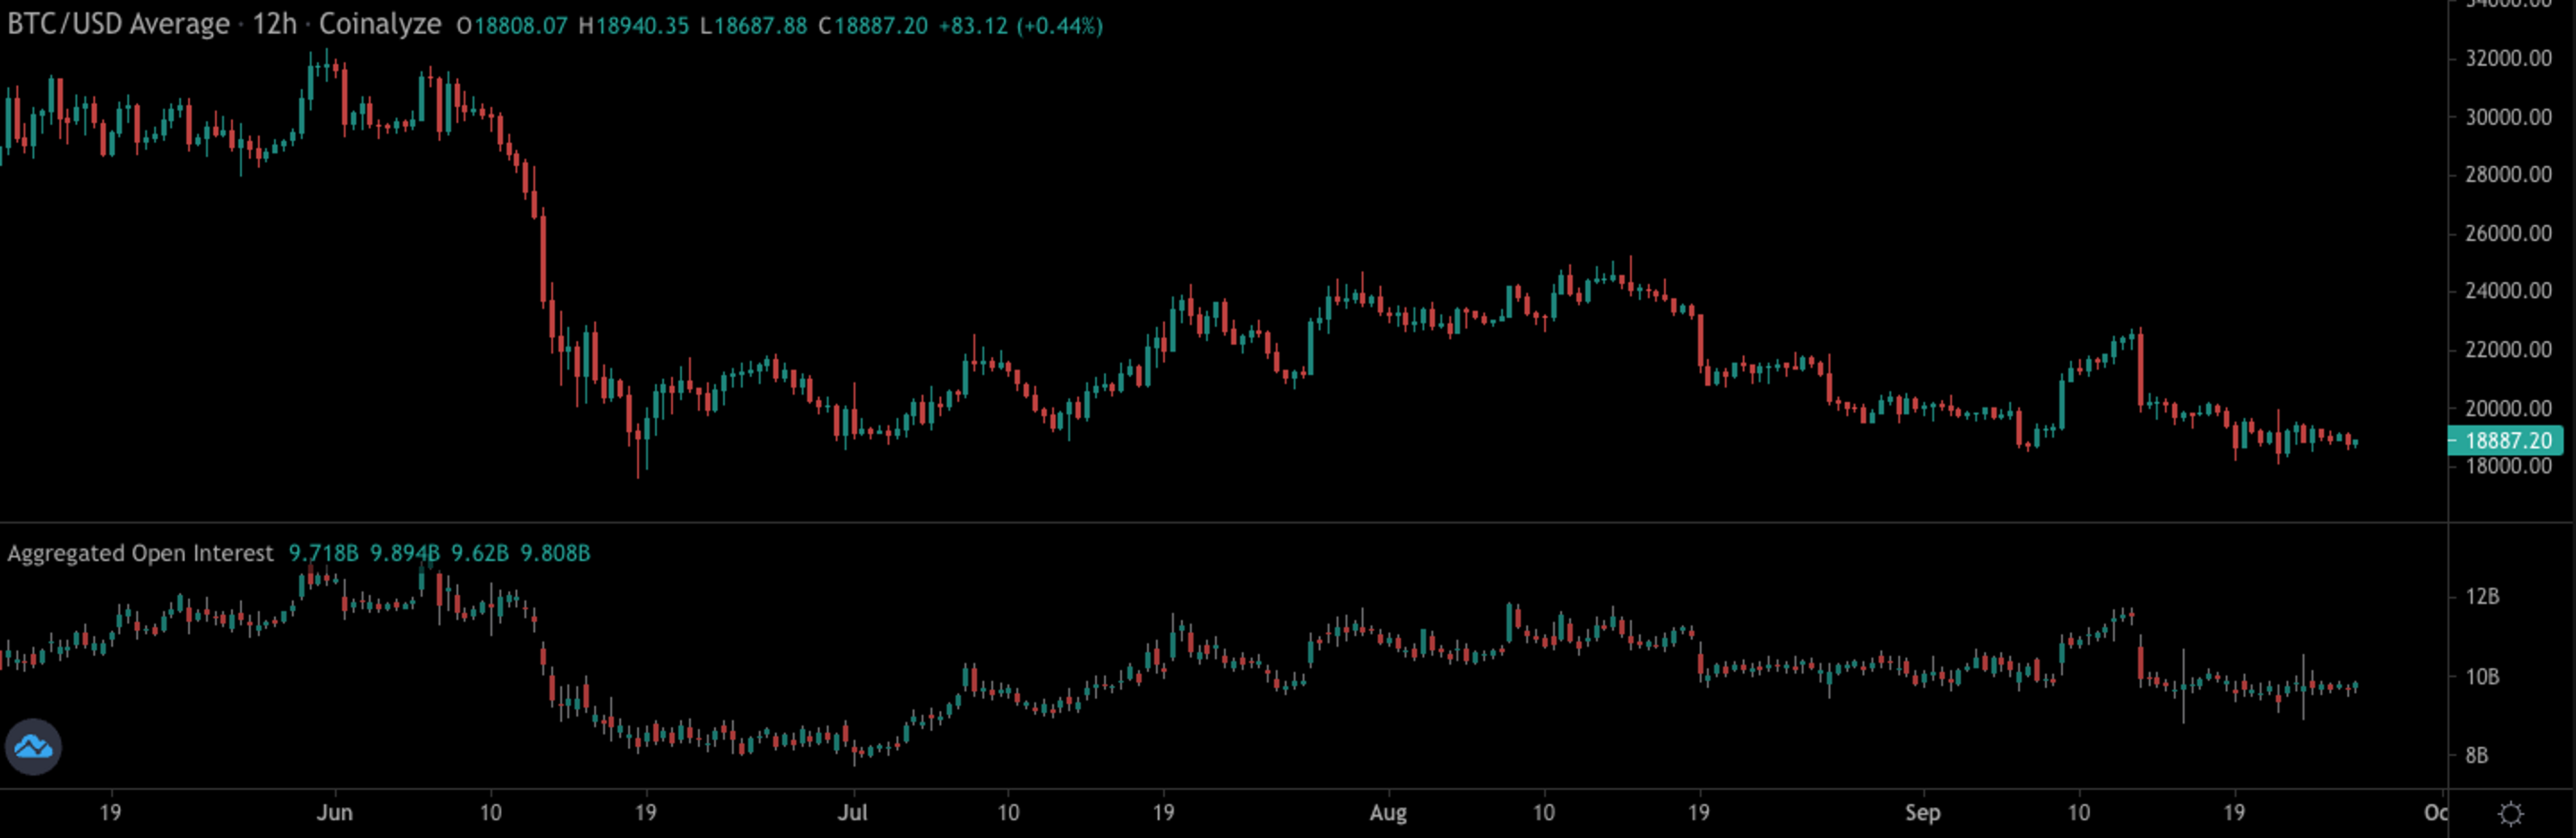Click the 12B open interest axis label
Image resolution: width=2576 pixels, height=838 pixels.
2482,596
